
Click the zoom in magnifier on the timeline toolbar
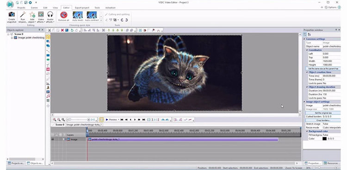55,119
